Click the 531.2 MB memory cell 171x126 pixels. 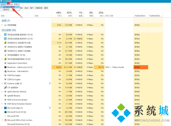pos(67,67)
